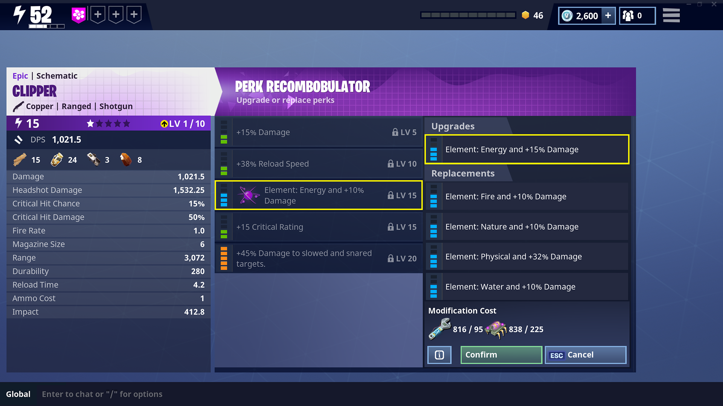Click the Epic schematic category label

19,75
